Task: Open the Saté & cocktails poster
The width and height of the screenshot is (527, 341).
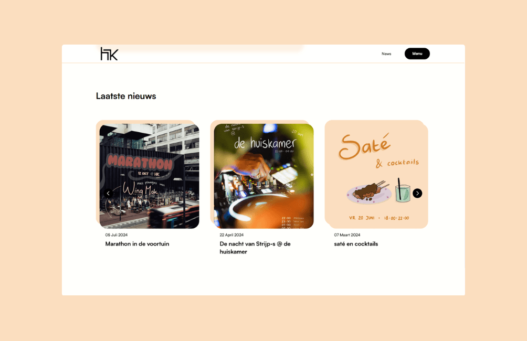Action: click(376, 174)
